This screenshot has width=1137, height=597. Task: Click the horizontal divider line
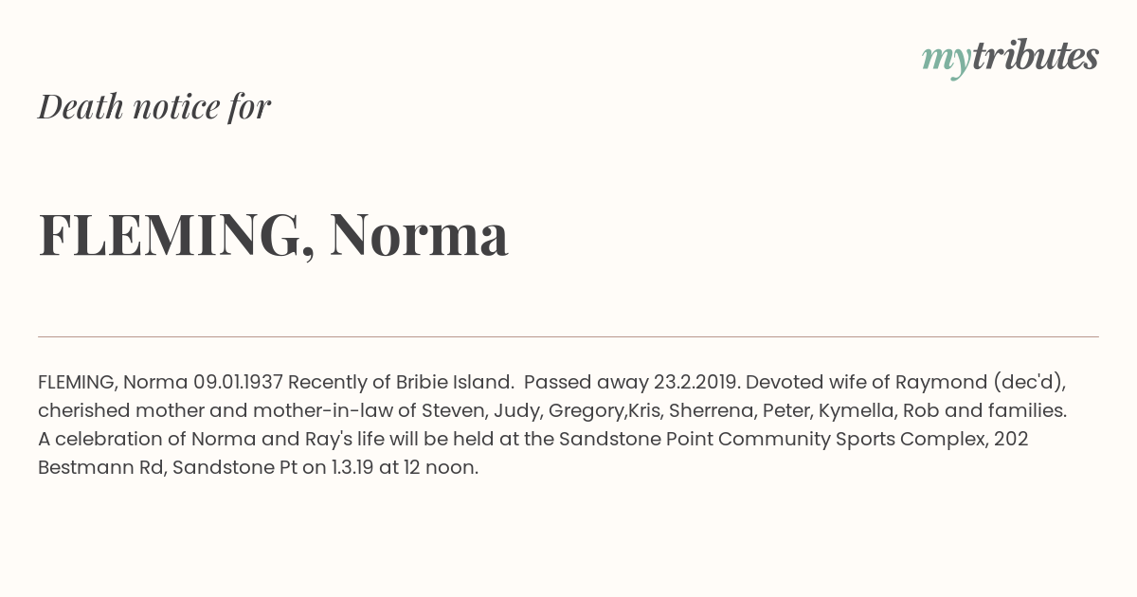coord(568,336)
